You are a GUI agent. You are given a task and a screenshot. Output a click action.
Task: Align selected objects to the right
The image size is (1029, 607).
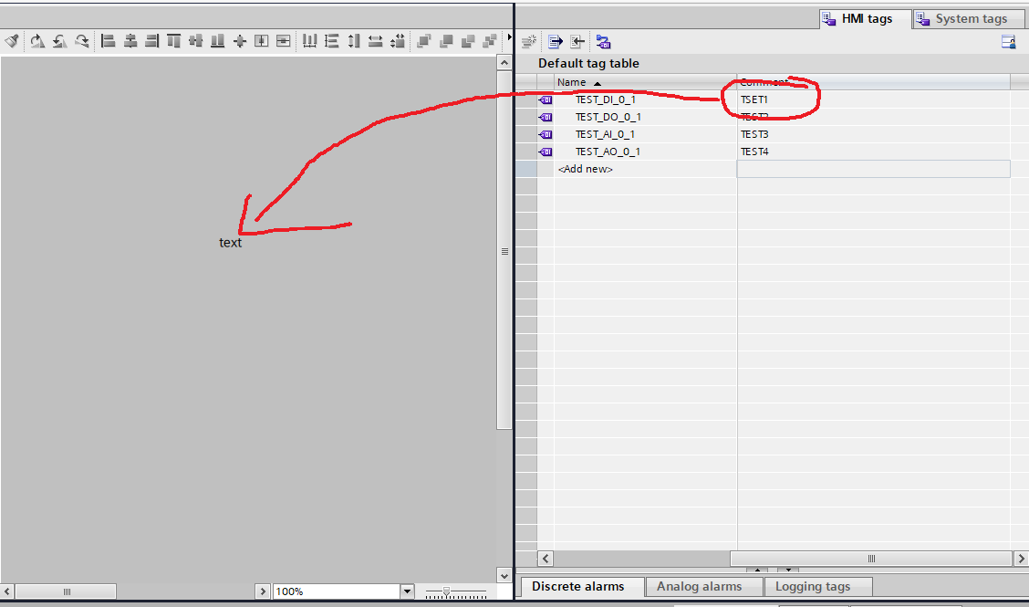click(x=151, y=41)
